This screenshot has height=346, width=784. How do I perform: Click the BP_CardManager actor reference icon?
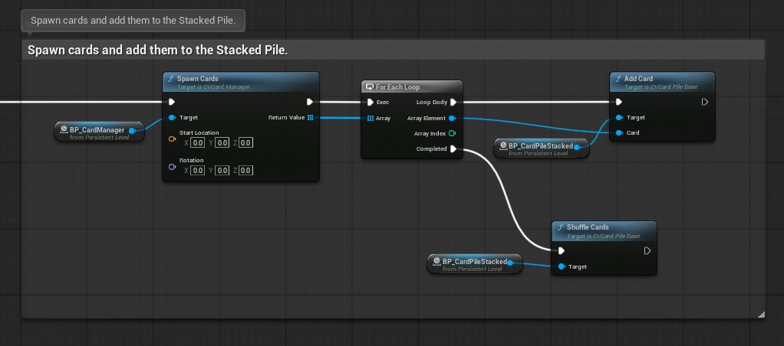[x=64, y=130]
